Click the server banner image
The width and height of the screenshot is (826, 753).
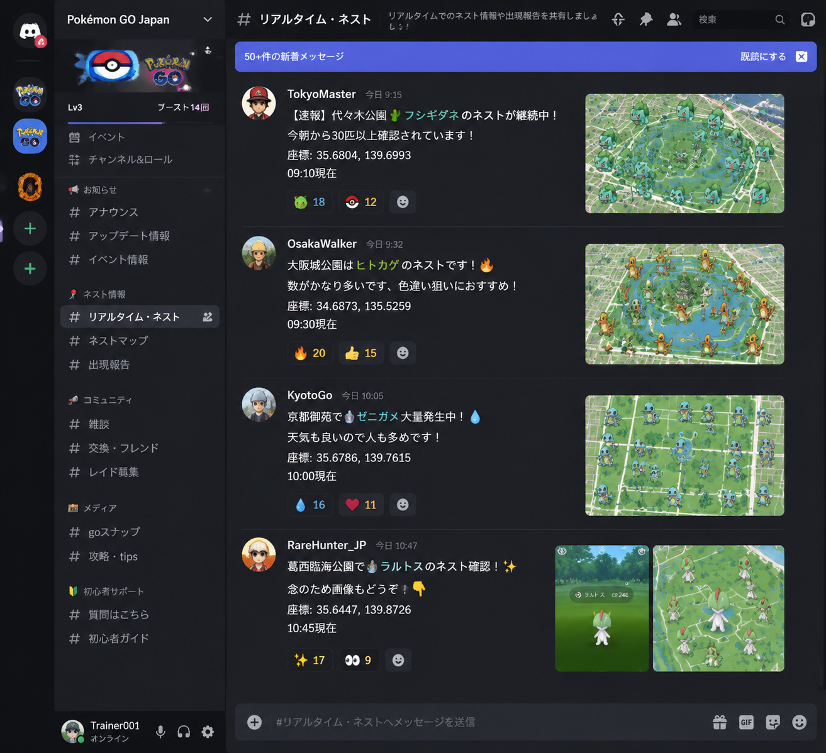click(140, 68)
